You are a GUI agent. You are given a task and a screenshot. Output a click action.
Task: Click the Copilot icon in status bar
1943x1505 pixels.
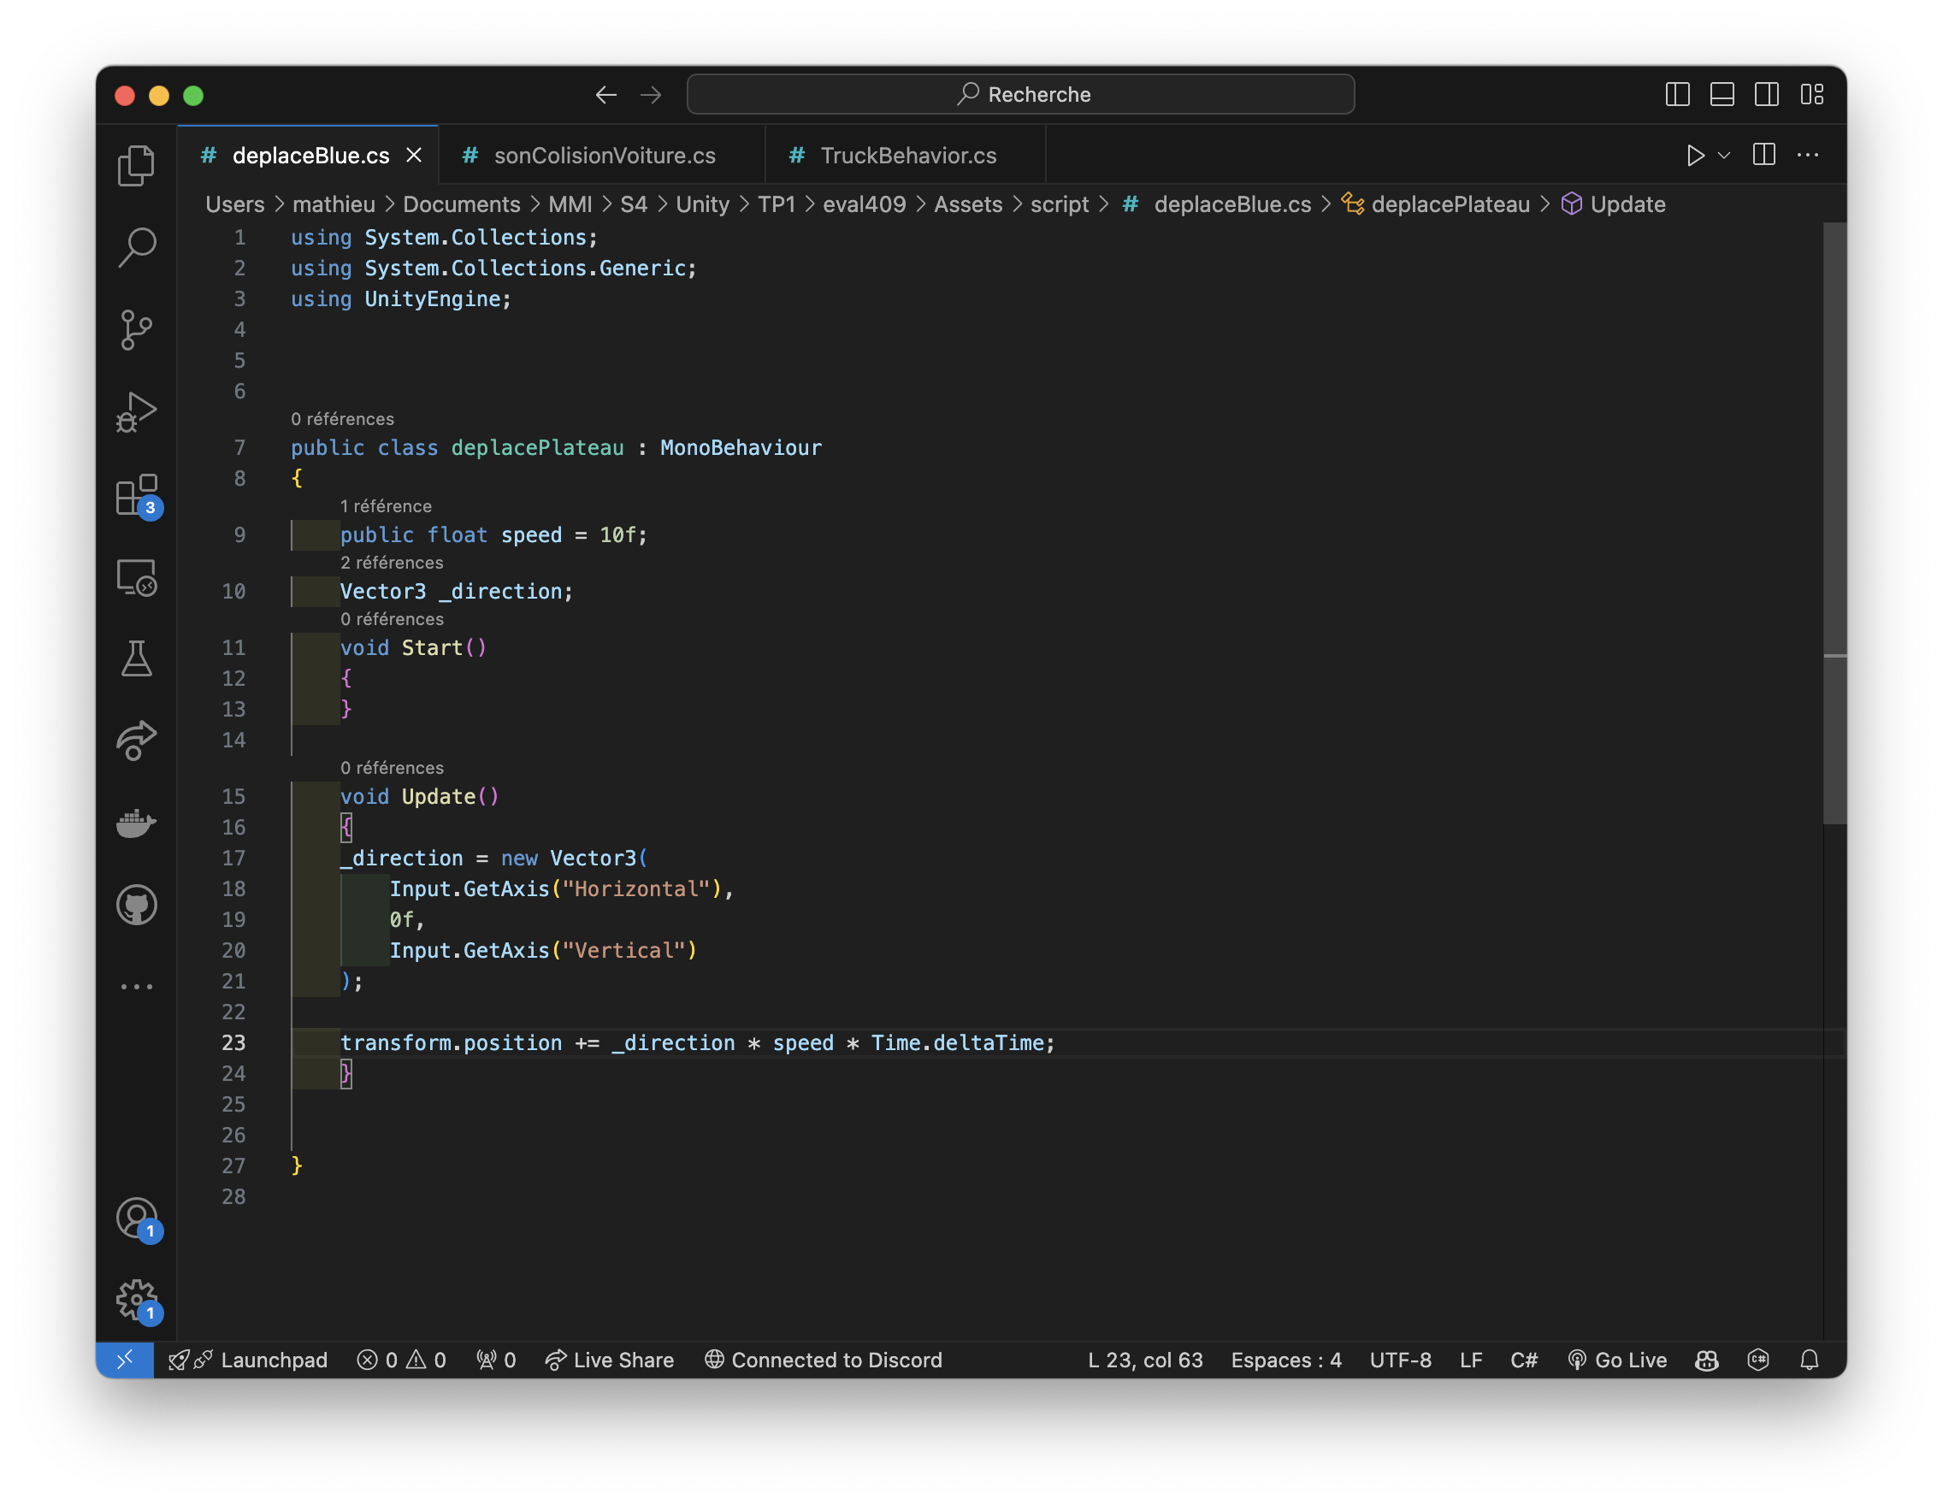[1706, 1360]
